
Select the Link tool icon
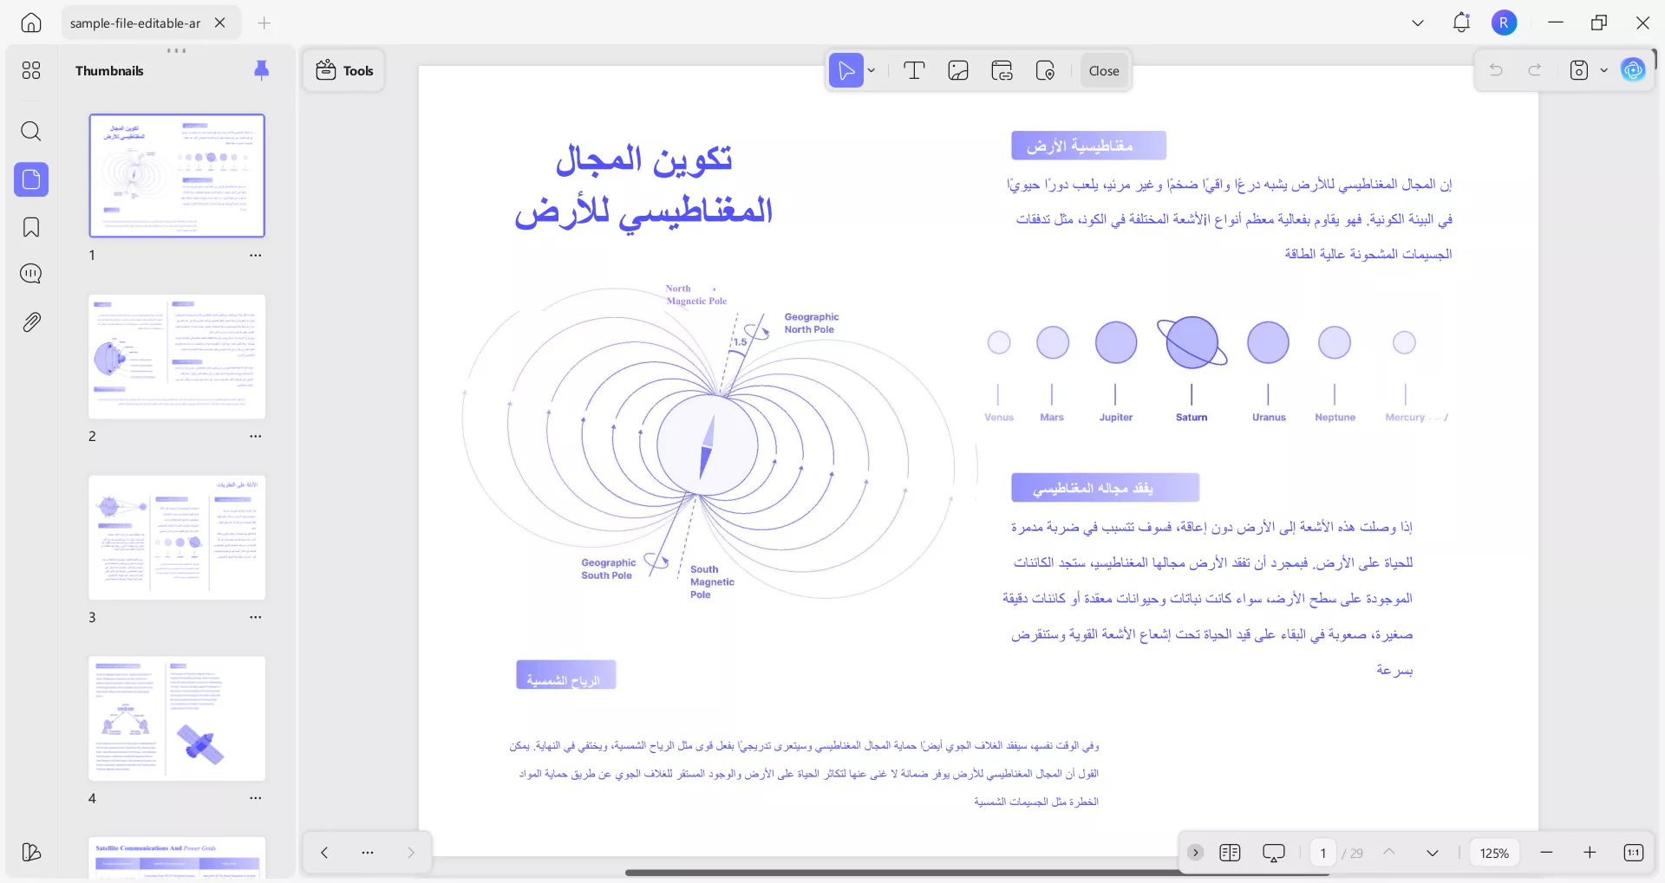tap(1002, 70)
